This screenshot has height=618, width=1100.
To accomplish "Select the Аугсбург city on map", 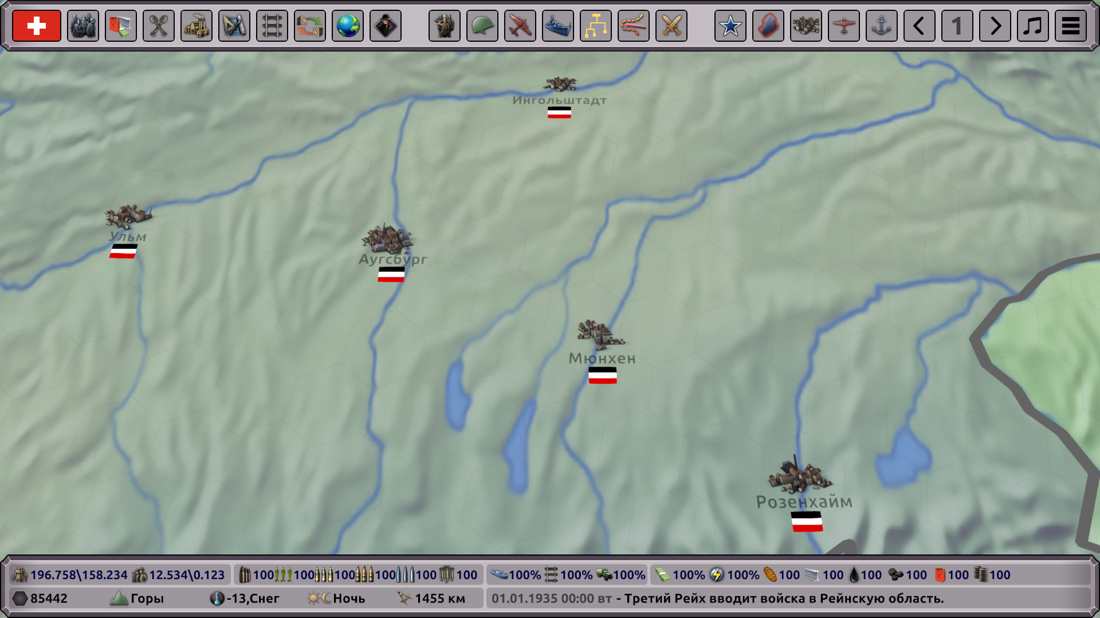I will (x=387, y=239).
